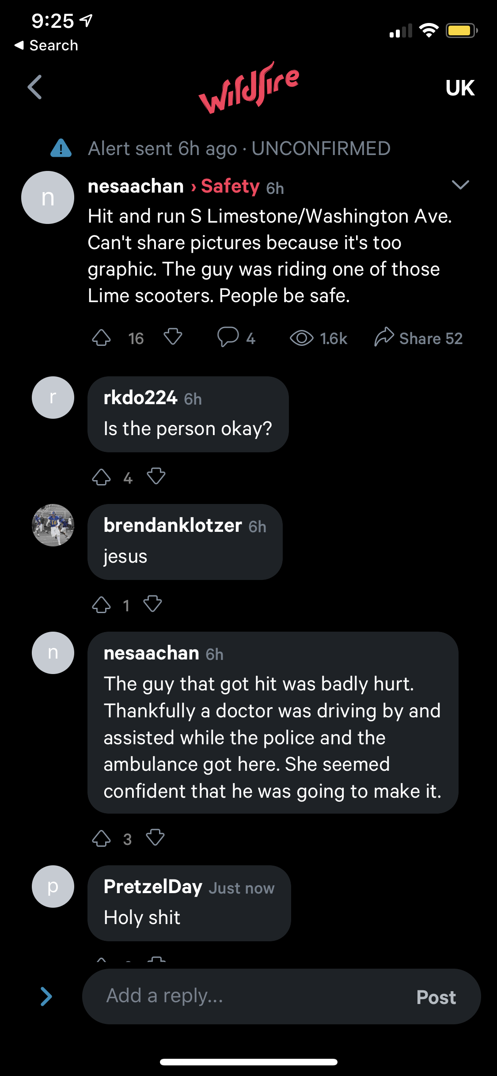
Task: Downvote the main hit and run post
Action: [x=173, y=337]
